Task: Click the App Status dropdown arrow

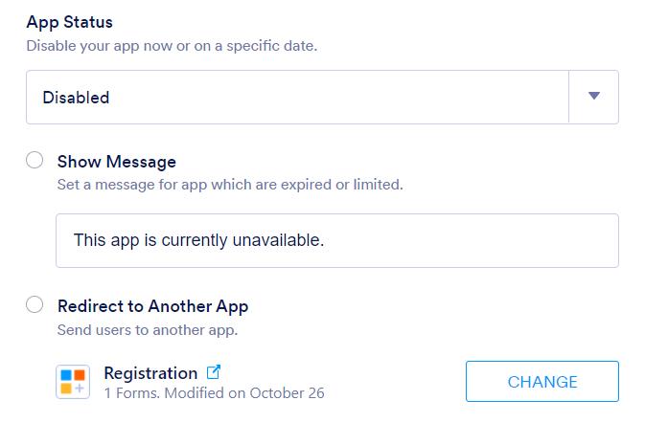Action: [x=593, y=97]
